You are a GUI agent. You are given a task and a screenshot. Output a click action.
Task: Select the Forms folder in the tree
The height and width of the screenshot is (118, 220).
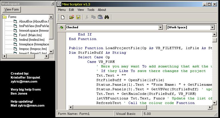12,17
